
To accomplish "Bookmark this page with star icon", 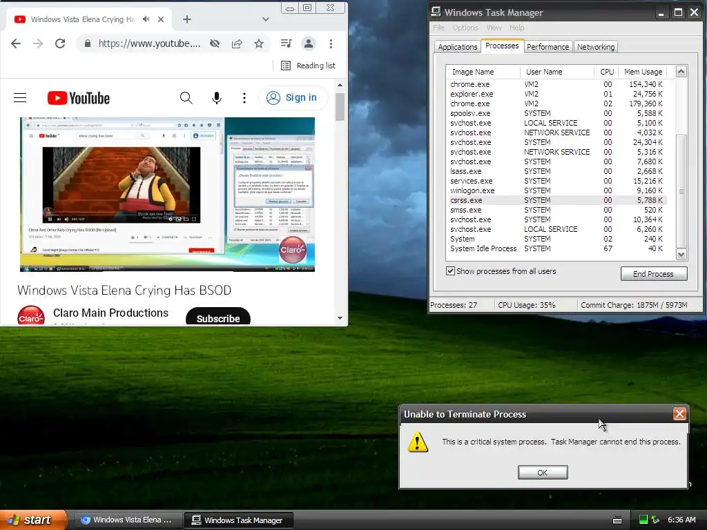I will [259, 43].
